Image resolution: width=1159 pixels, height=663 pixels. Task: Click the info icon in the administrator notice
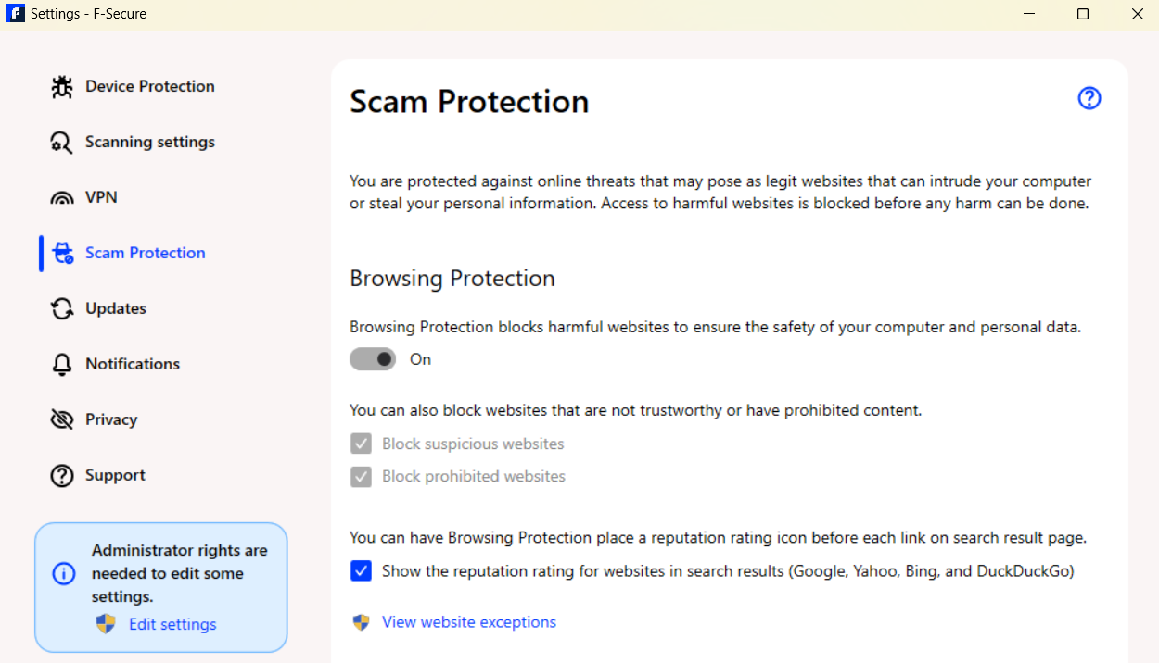[63, 574]
